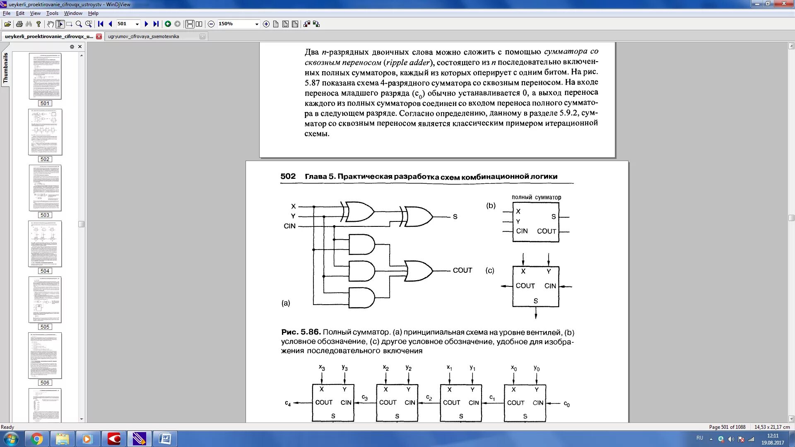
Task: Open thumbnails panel settings gear menu
Action: tap(72, 47)
